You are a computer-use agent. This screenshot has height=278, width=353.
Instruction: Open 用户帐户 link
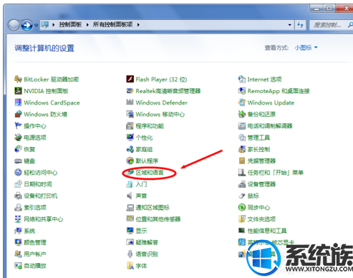pos(35,254)
